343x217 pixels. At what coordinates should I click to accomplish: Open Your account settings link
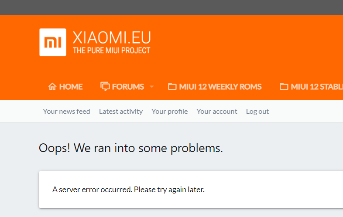[x=217, y=112]
